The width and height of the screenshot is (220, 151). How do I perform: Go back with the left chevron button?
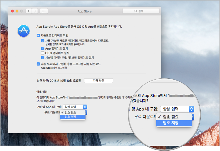click(x=29, y=11)
